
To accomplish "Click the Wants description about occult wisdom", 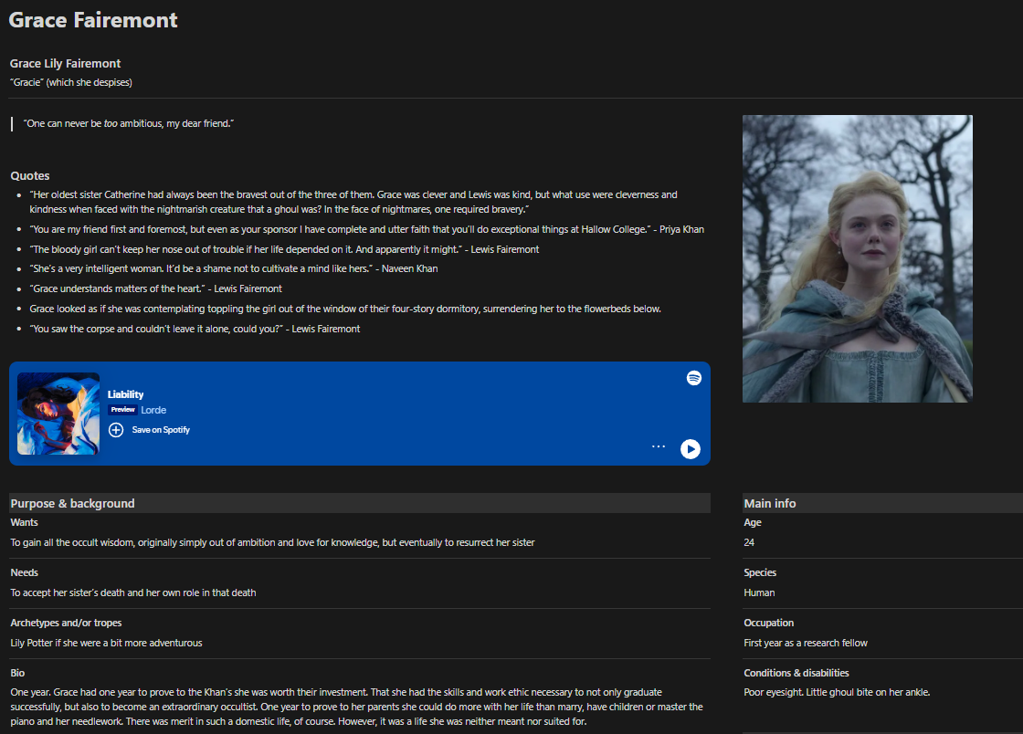I will [x=273, y=542].
